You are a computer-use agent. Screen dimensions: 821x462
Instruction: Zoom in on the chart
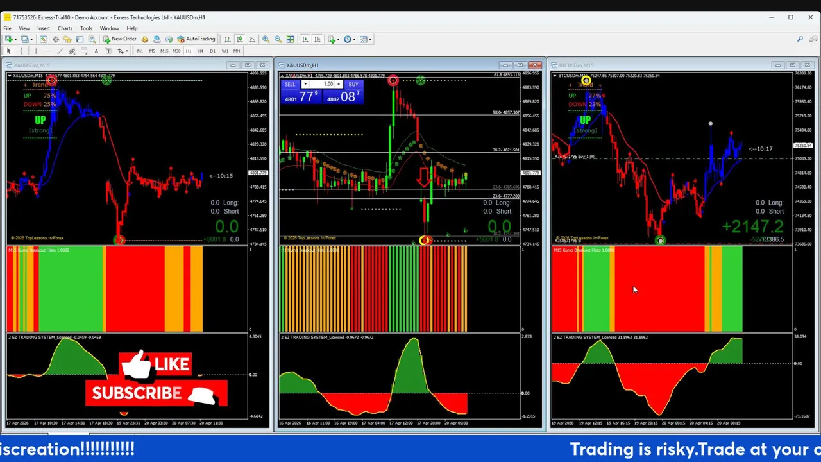click(x=266, y=39)
